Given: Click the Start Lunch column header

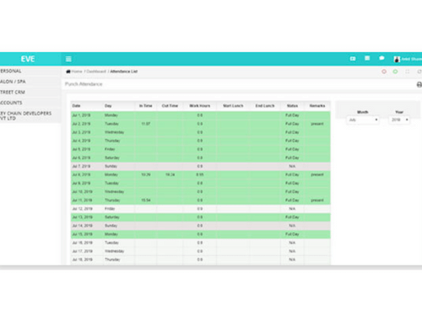Looking at the screenshot, I should (233, 106).
